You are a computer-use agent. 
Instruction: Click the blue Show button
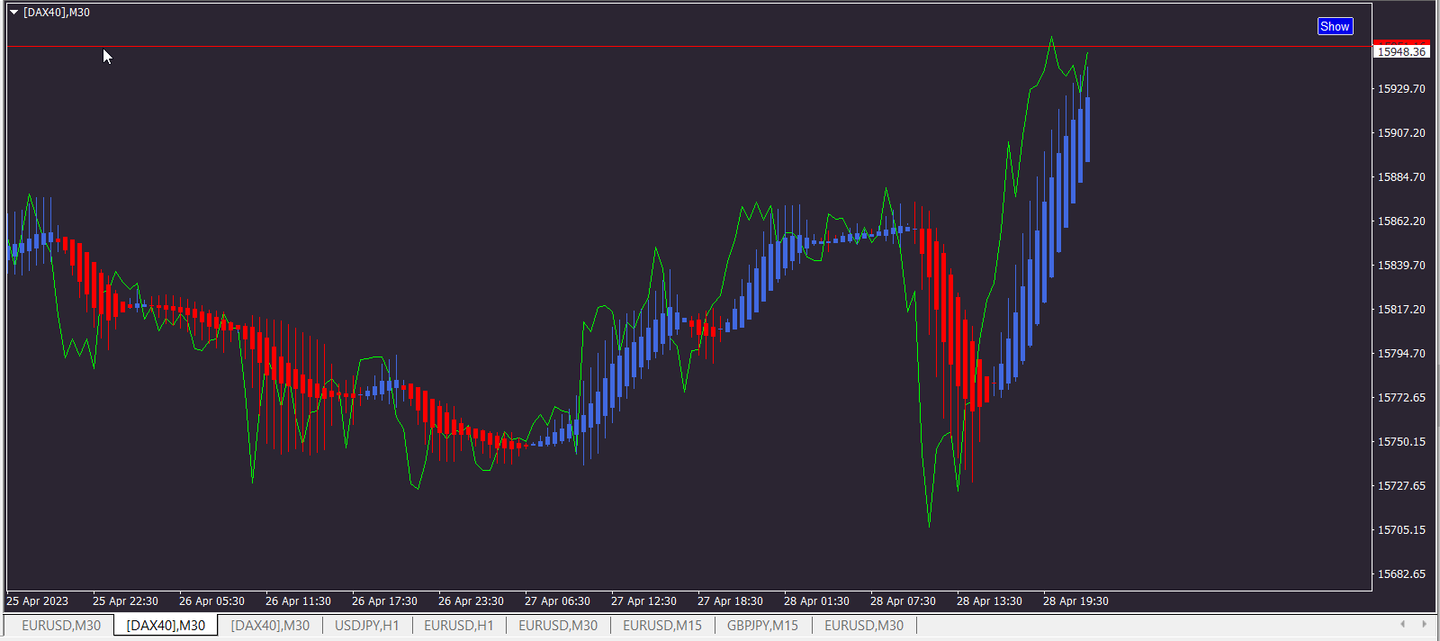[x=1335, y=26]
